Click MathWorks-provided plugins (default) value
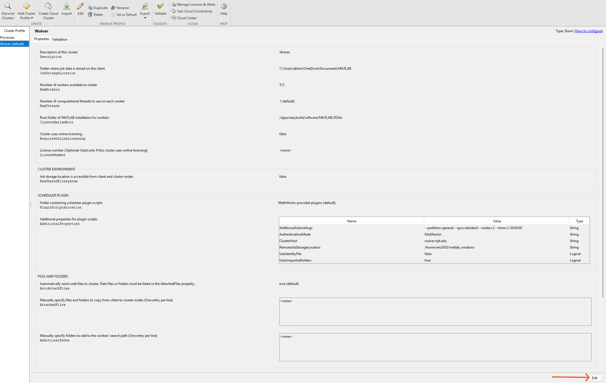 click(307, 203)
